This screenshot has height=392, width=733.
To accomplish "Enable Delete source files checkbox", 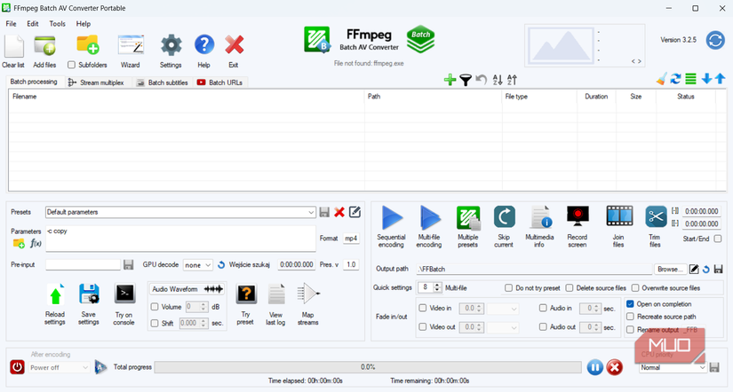I will click(x=570, y=288).
